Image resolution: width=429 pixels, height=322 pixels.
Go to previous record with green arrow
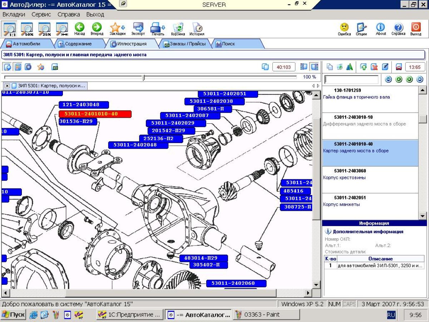399,79
